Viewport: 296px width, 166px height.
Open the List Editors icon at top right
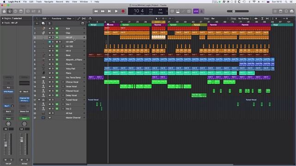275,11
